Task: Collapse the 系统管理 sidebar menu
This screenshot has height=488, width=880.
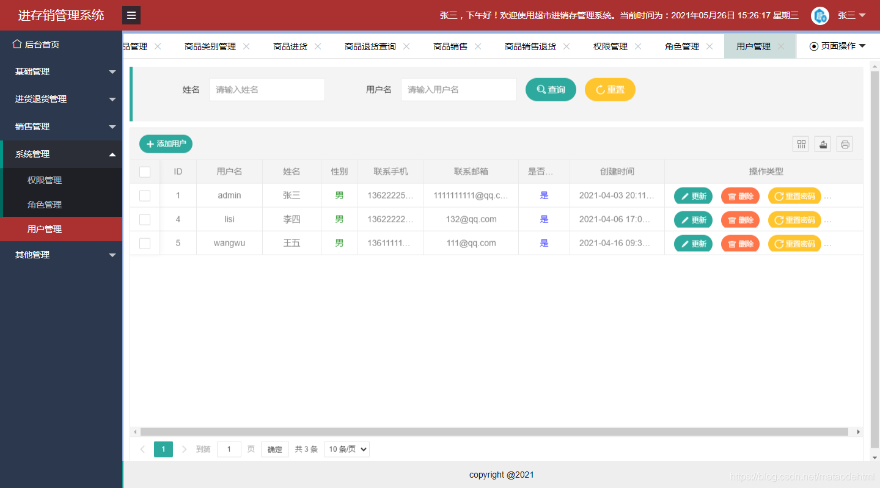Action: pos(61,154)
